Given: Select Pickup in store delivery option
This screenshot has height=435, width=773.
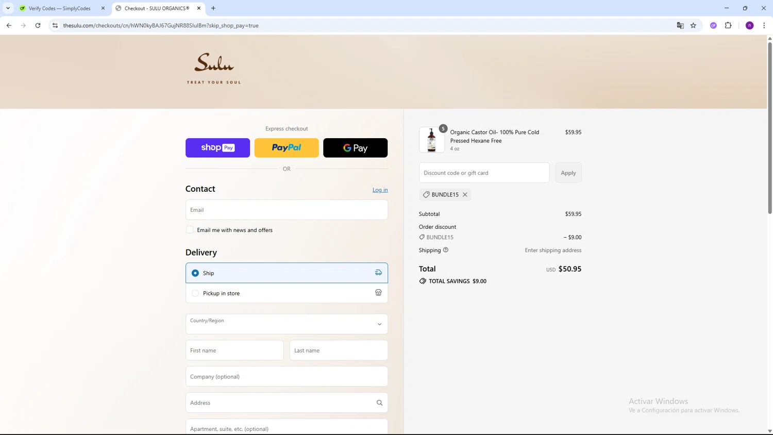Looking at the screenshot, I should tap(287, 293).
